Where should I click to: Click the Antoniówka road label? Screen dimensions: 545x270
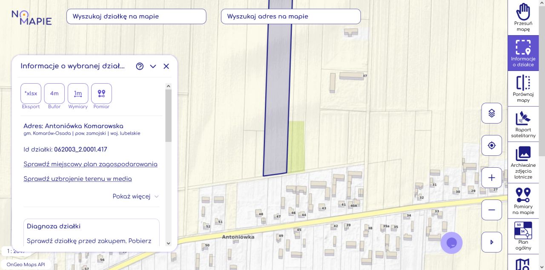(x=238, y=237)
